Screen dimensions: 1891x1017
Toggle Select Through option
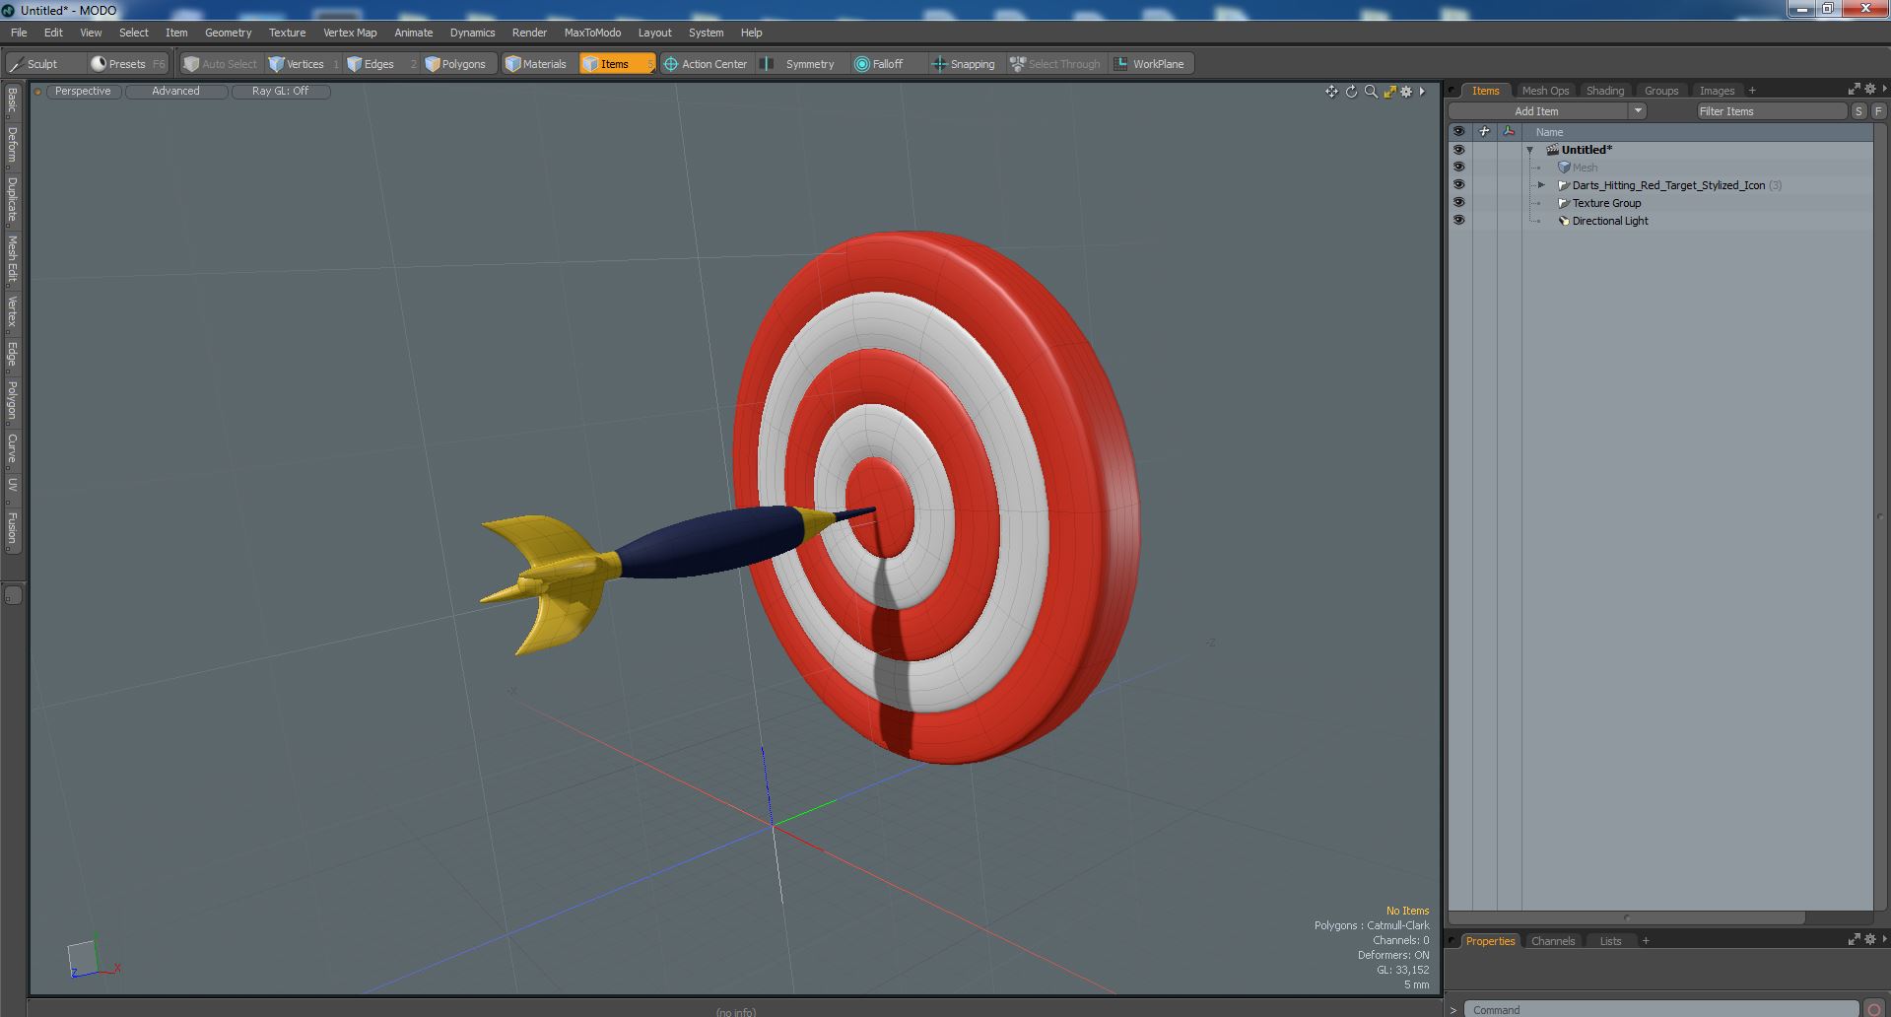(1055, 64)
